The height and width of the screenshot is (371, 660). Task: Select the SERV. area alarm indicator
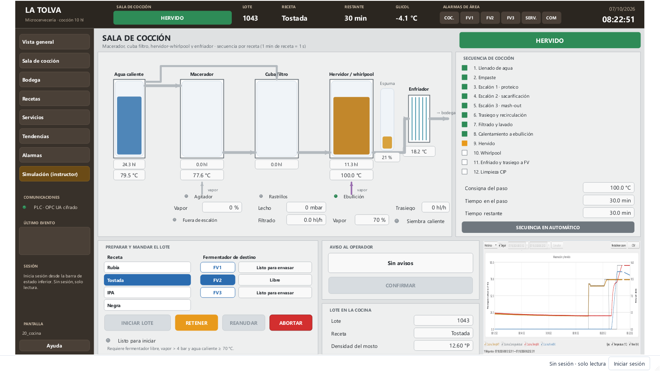click(x=531, y=18)
